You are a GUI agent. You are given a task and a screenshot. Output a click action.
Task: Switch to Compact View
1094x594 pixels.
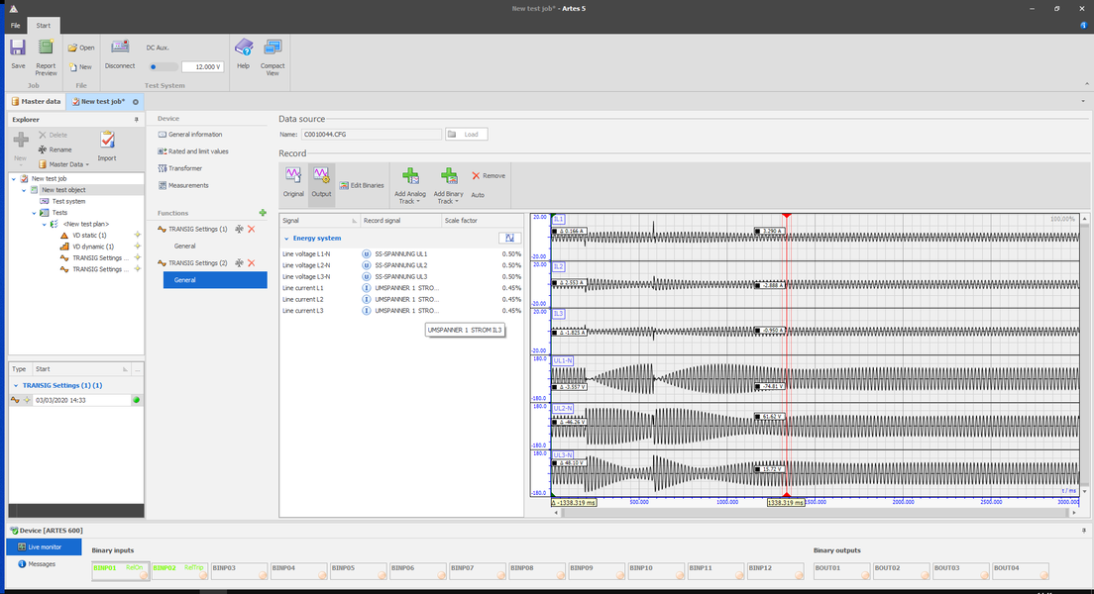coord(273,57)
